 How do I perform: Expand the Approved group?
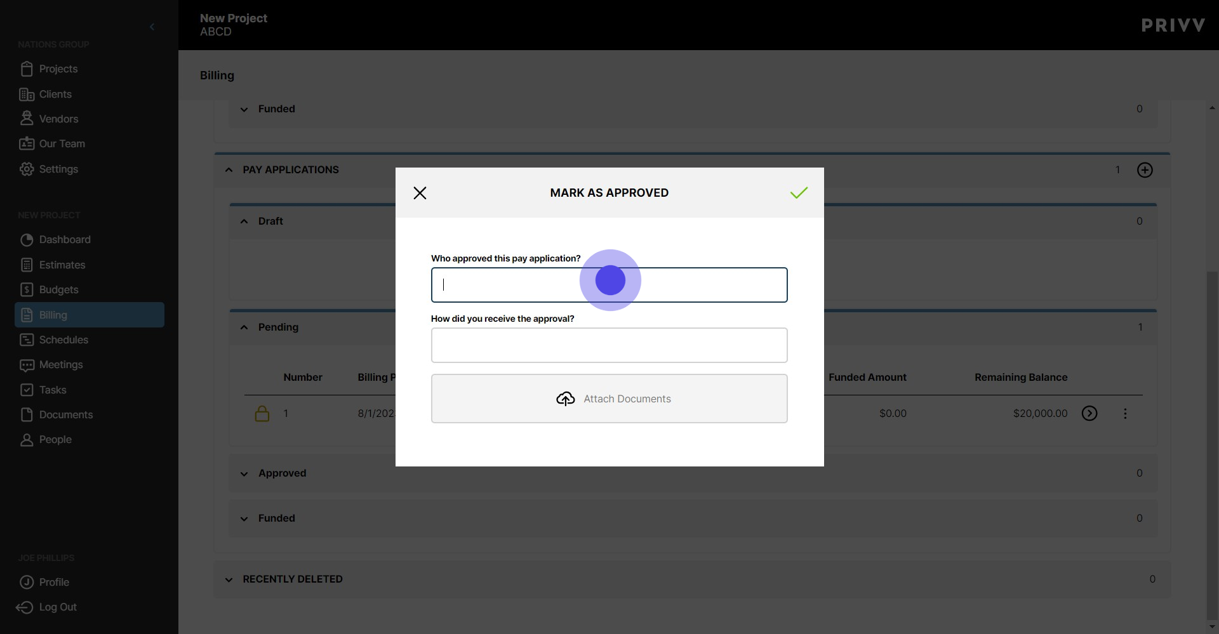[244, 473]
